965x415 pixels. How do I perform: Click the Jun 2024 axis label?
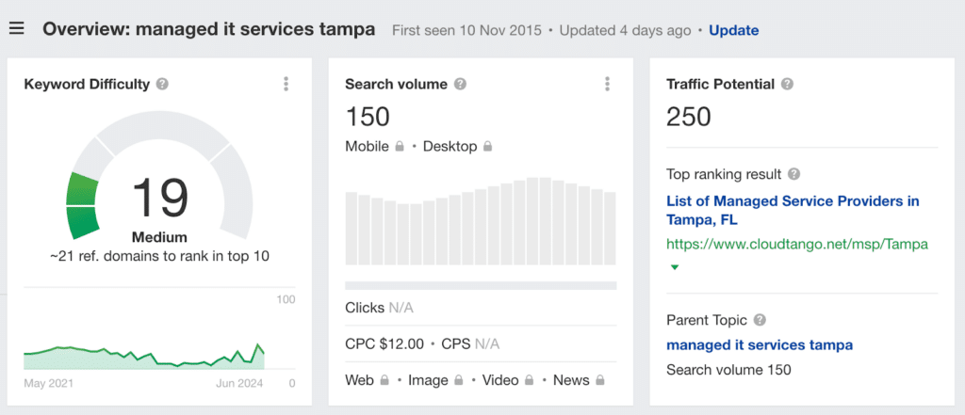[239, 384]
